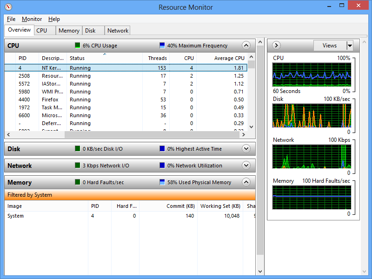Select the Resour... process row PID 2508
372x279 pixels.
pos(126,76)
